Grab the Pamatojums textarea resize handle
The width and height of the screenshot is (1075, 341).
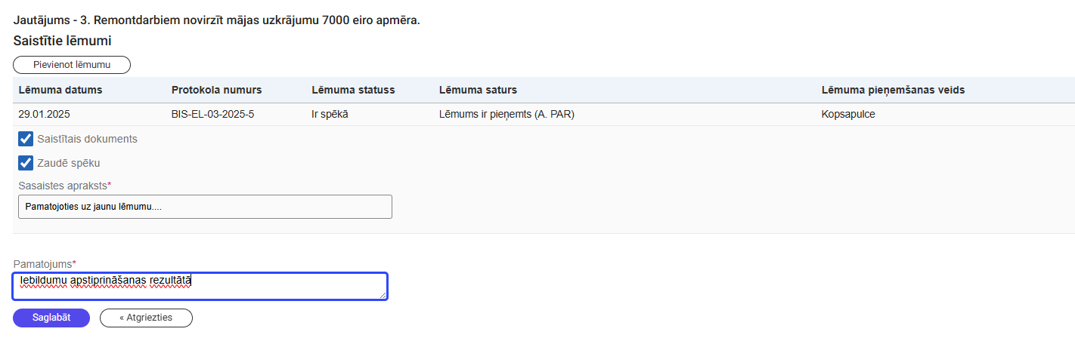[383, 295]
